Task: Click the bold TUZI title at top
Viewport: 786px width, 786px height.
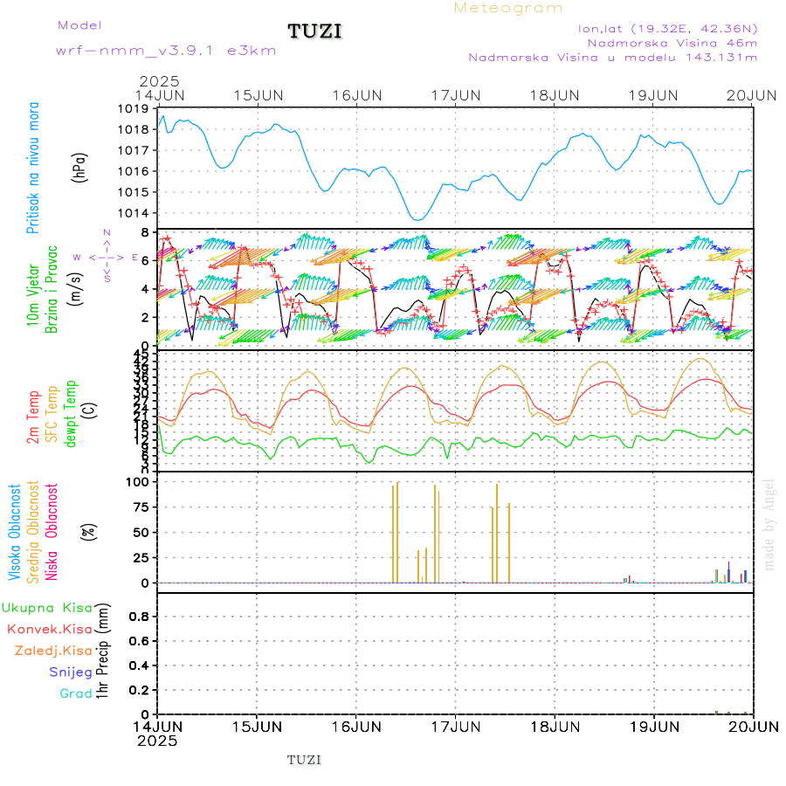Action: coord(315,32)
